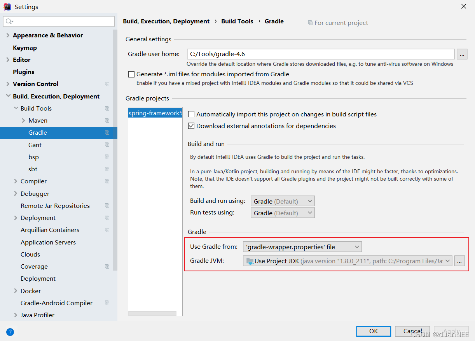
Task: Open Coverage settings
Action: click(34, 267)
